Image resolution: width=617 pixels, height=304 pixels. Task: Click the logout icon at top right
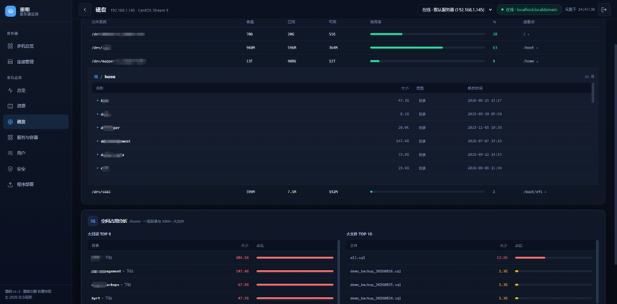tap(604, 9)
